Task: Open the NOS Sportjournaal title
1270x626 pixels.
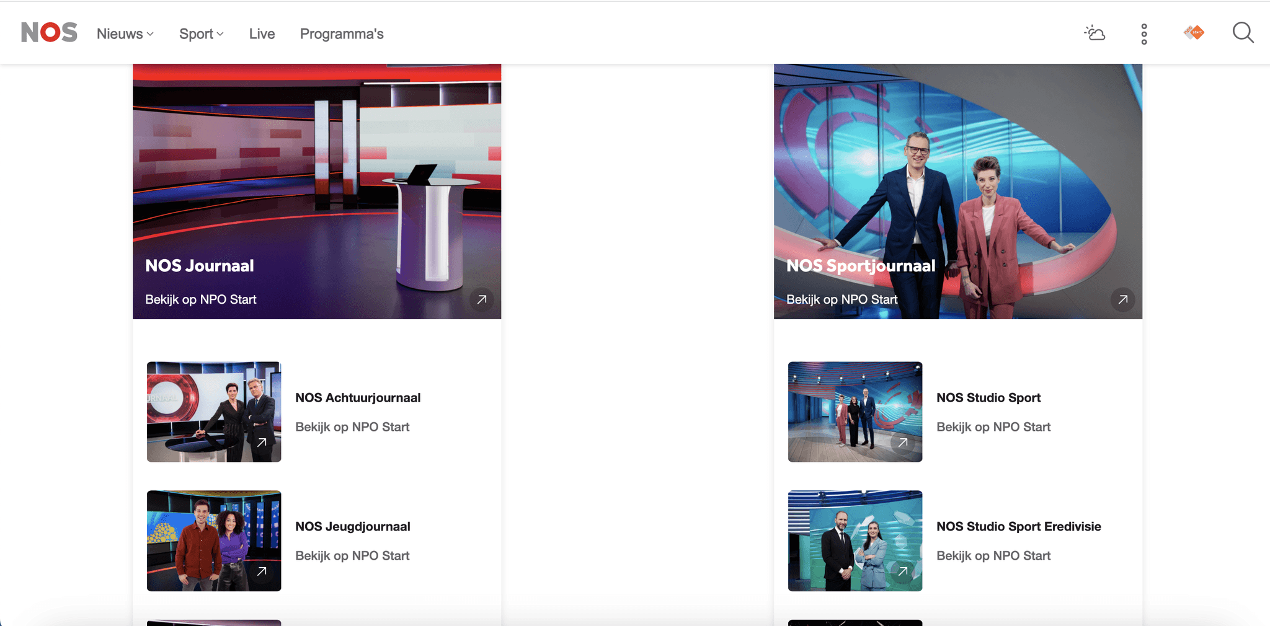Action: pos(861,266)
